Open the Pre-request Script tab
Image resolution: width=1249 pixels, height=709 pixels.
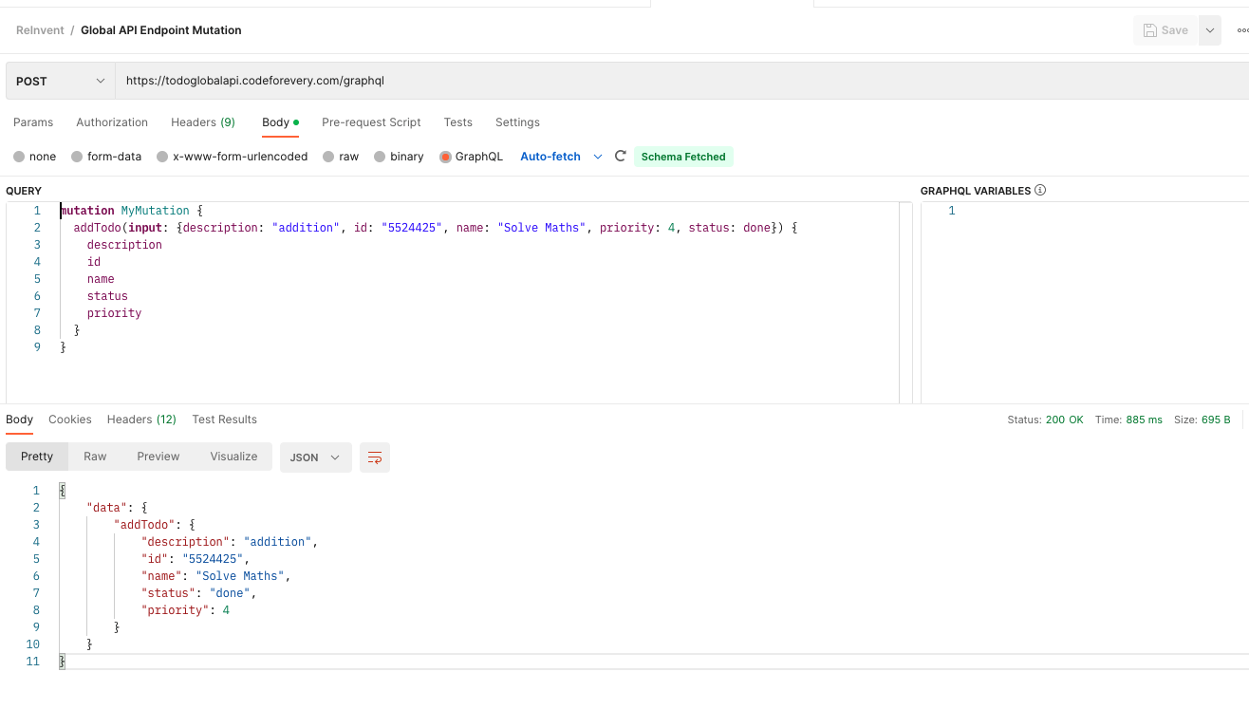pos(371,122)
